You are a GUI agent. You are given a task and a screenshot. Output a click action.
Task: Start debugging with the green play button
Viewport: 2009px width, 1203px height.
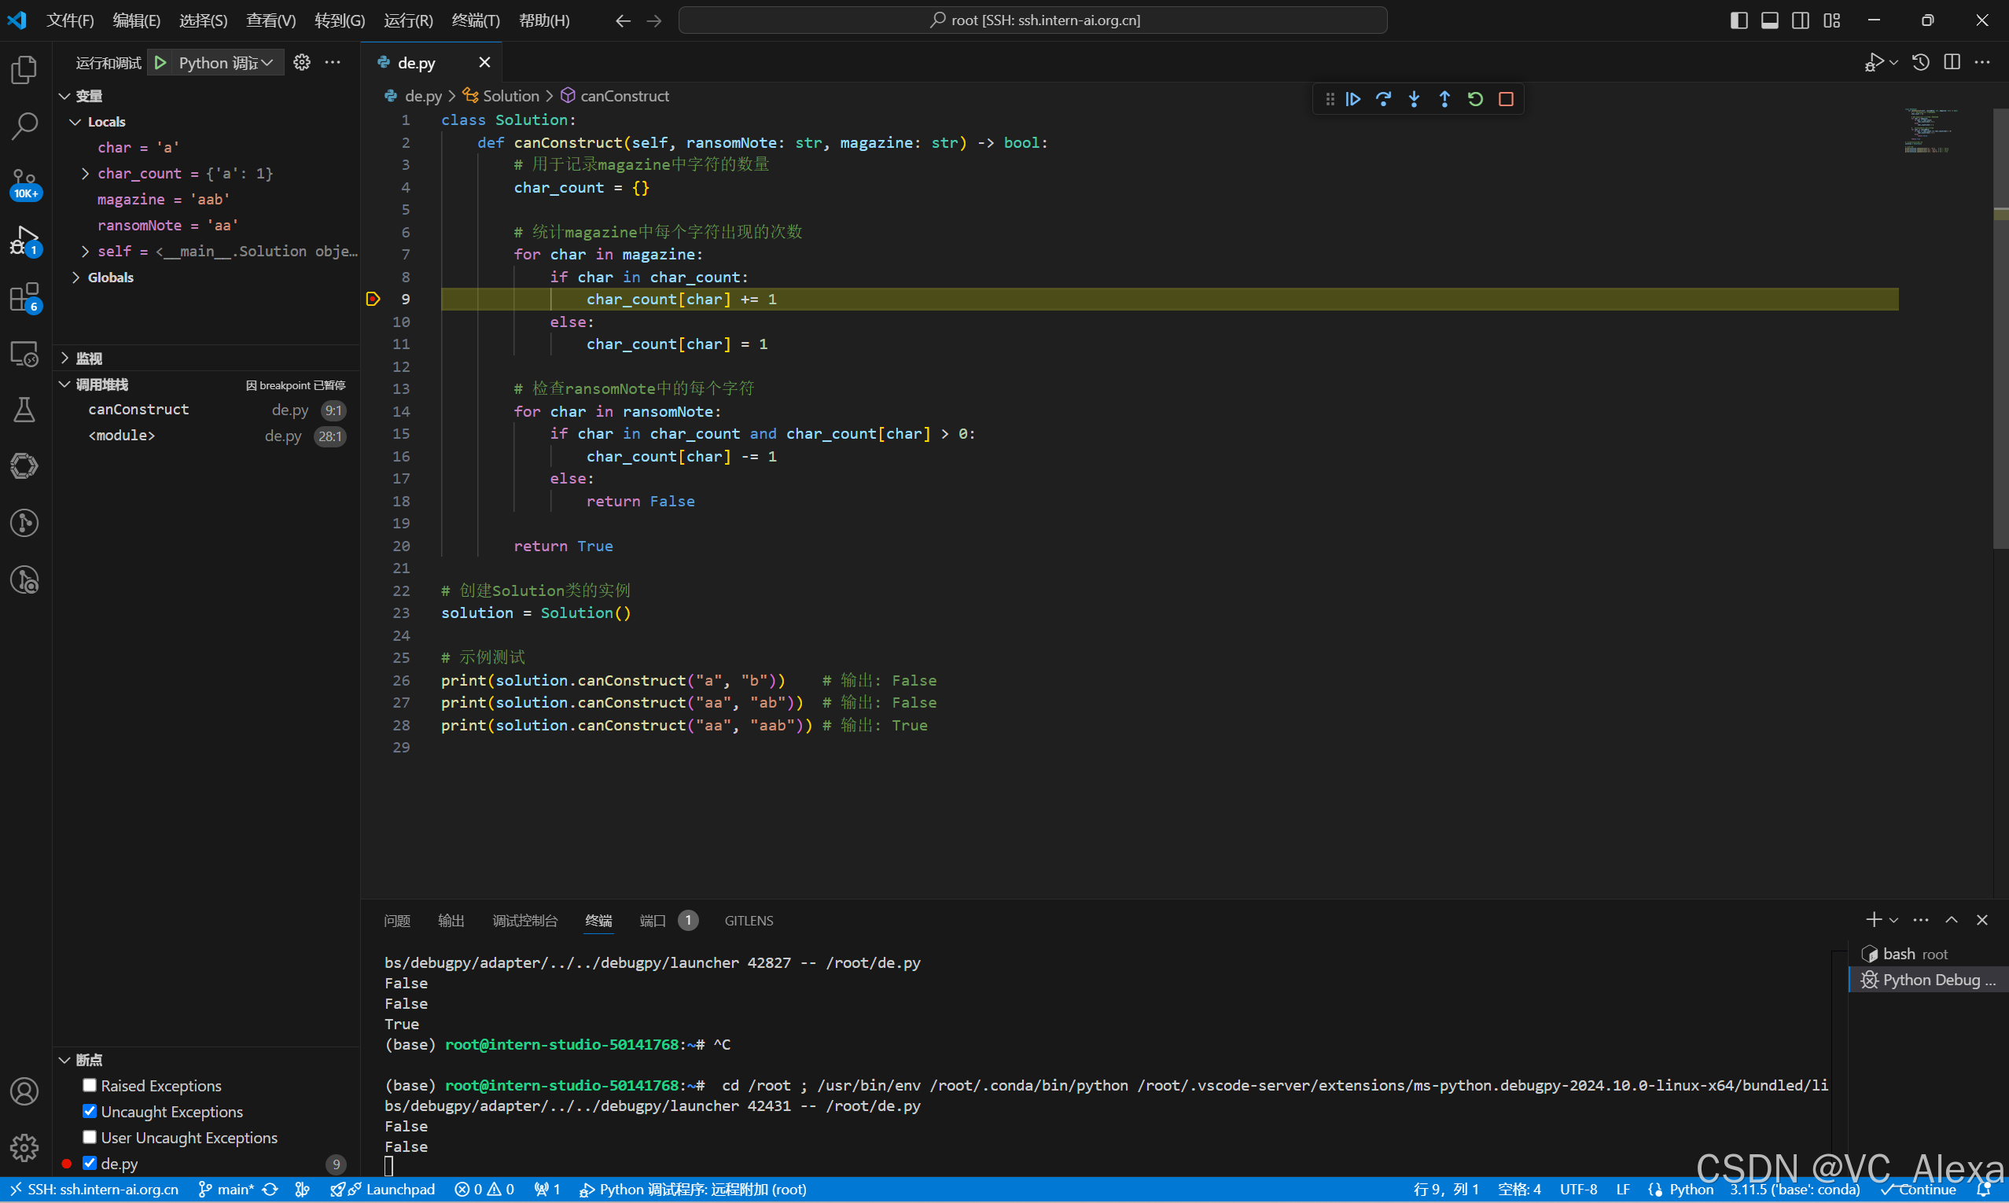pos(160,62)
